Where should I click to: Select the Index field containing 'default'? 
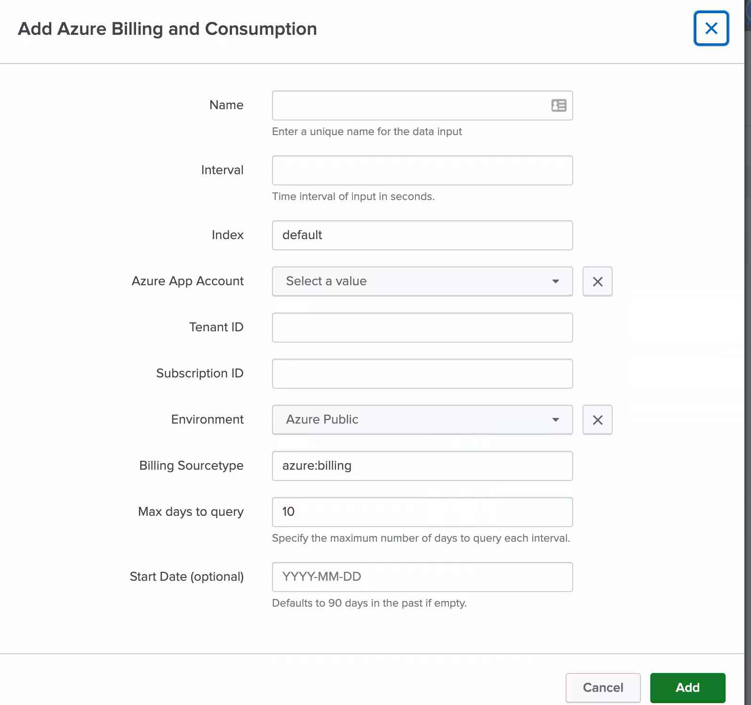tap(422, 235)
